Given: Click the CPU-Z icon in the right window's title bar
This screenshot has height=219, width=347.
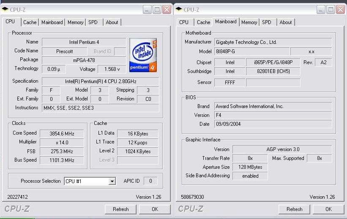Looking at the screenshot, I should [x=179, y=9].
